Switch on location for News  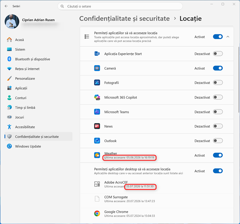[x=218, y=126]
